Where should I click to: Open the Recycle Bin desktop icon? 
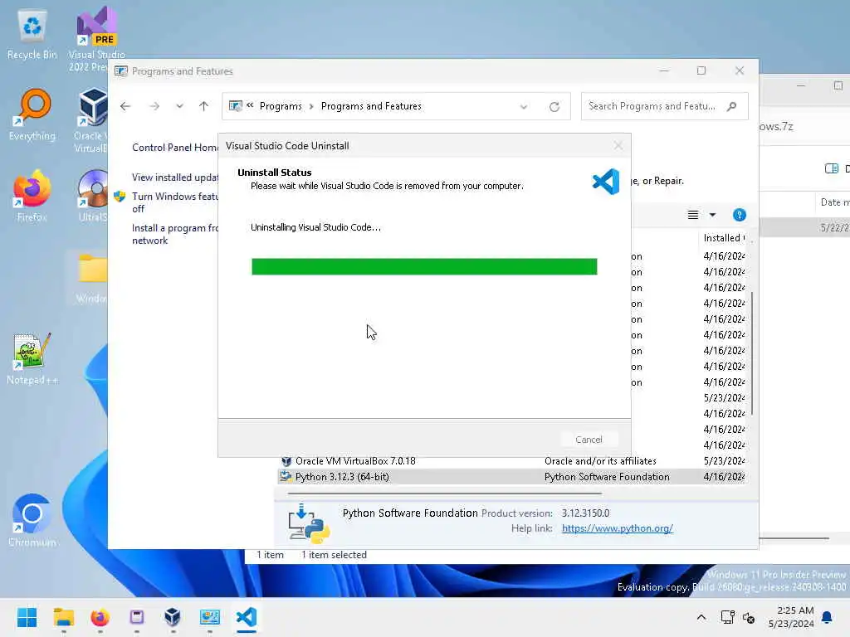coord(32,33)
